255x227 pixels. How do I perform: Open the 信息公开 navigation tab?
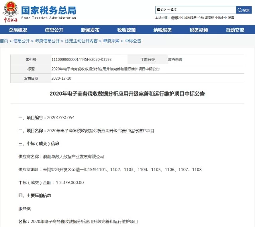[x=54, y=30]
